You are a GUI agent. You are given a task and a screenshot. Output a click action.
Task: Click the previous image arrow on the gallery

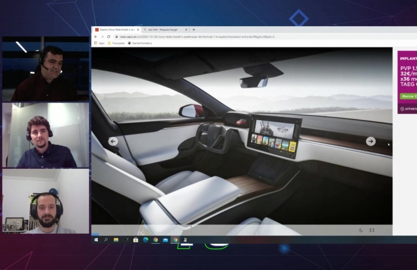(x=113, y=141)
